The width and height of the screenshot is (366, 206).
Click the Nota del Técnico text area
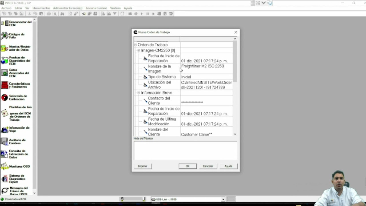185,151
